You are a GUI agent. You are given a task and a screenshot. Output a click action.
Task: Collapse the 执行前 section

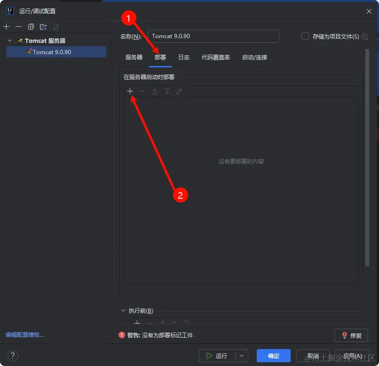click(123, 310)
